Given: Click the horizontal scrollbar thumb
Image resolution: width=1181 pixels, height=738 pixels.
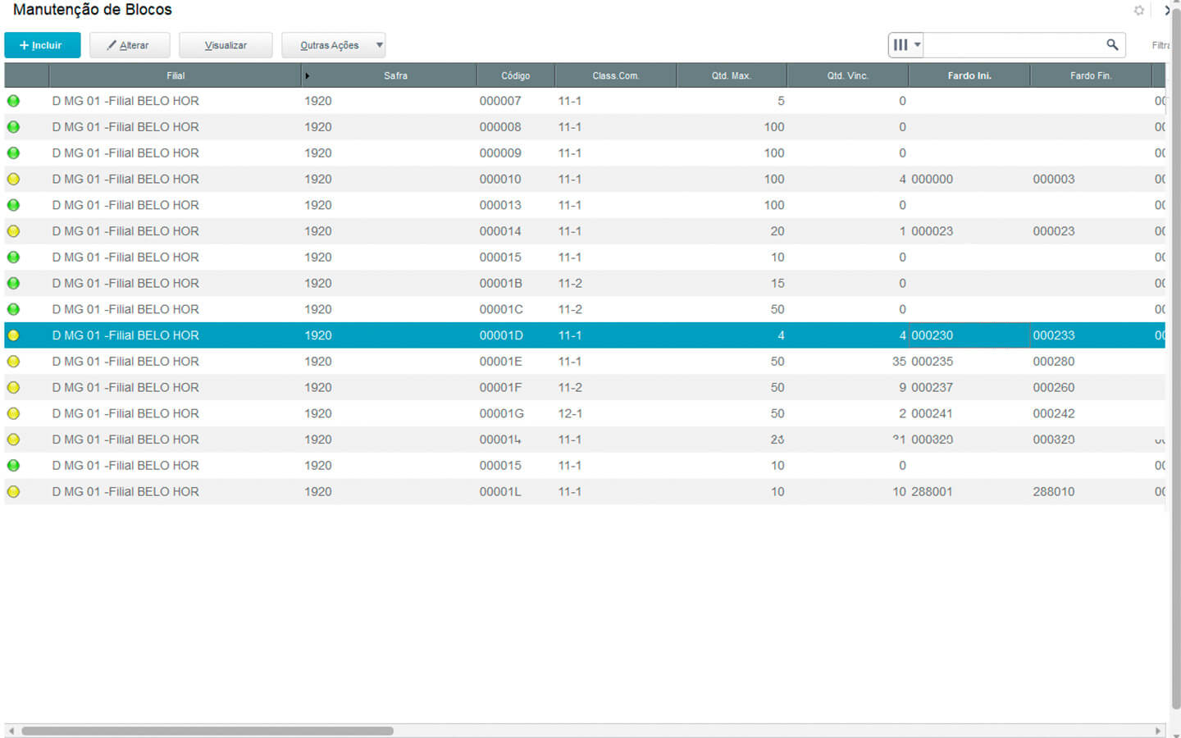Looking at the screenshot, I should tap(207, 731).
